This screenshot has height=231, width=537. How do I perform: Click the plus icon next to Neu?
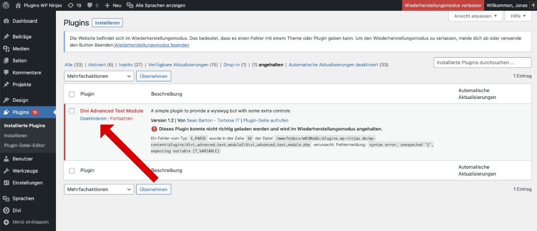tap(107, 5)
